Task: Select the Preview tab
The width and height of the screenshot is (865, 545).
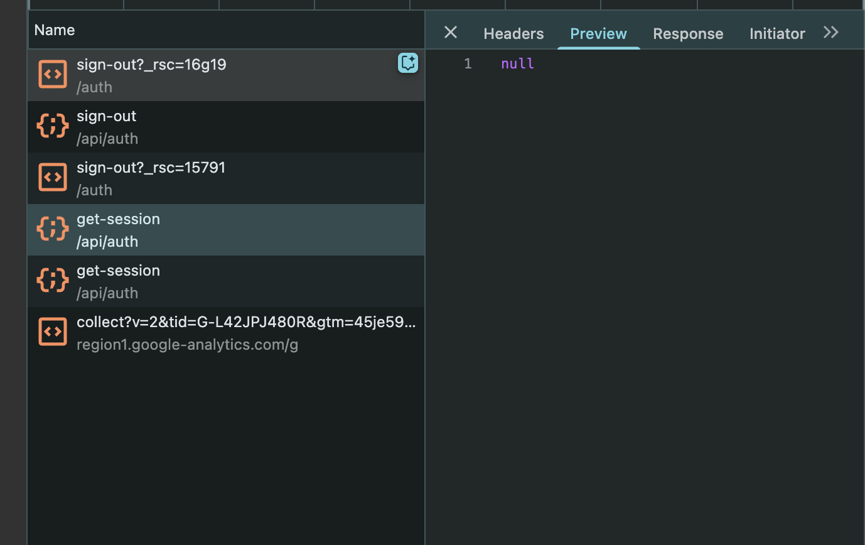Action: (598, 34)
